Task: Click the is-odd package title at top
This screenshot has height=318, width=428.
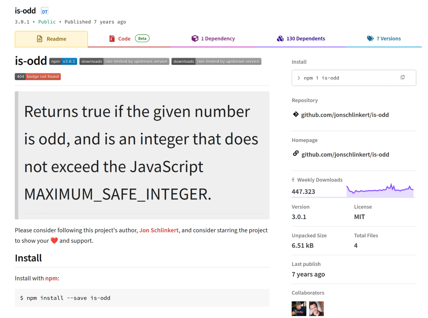Action: point(25,11)
